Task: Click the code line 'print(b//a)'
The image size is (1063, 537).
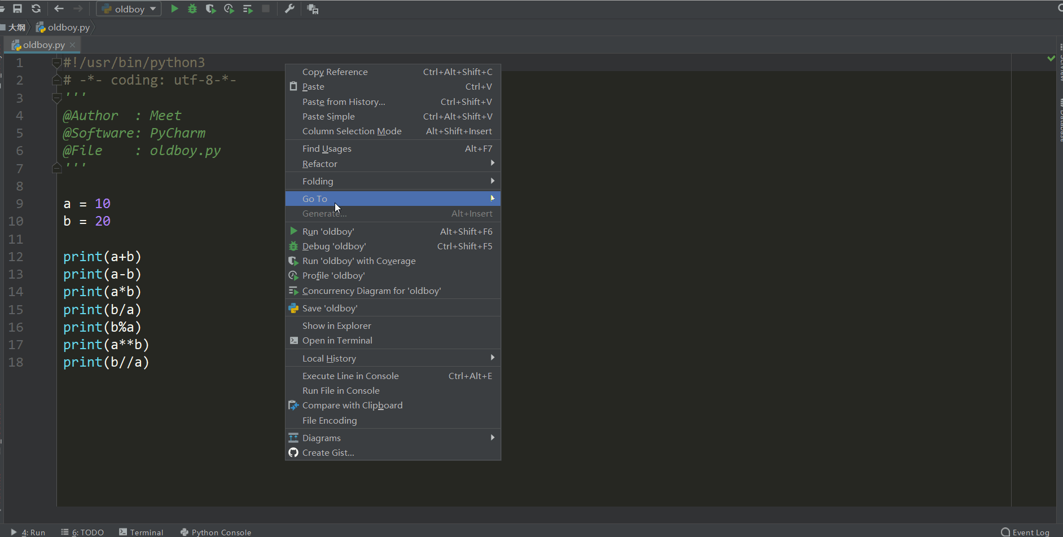Action: coord(106,362)
